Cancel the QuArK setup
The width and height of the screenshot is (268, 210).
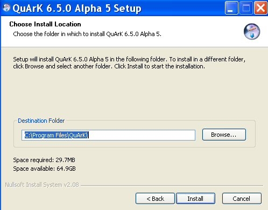(242, 199)
